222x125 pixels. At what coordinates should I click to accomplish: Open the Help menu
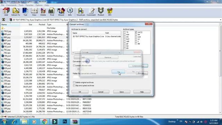click(46, 5)
